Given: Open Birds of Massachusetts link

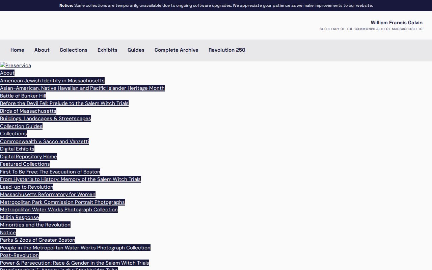Looking at the screenshot, I should 28,111.
